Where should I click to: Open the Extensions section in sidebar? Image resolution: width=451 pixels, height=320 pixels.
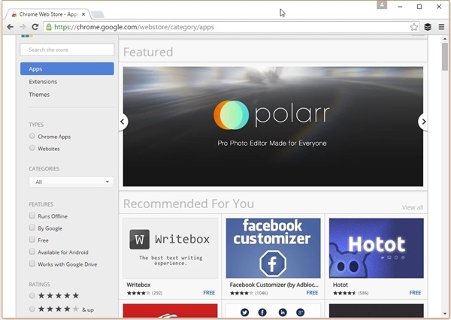coord(43,81)
